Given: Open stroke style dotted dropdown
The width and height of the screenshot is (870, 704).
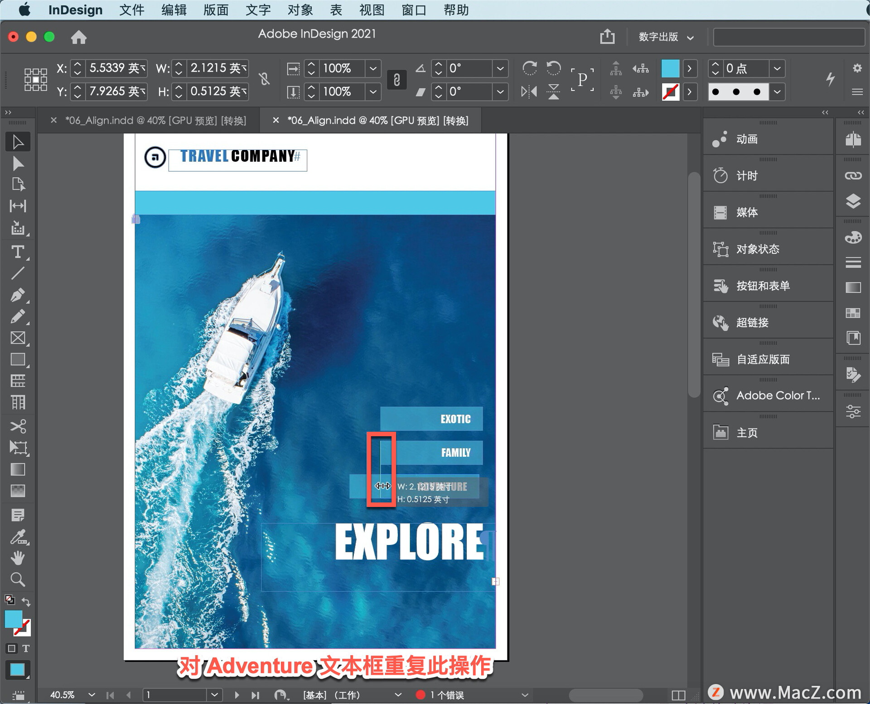Looking at the screenshot, I should 777,92.
